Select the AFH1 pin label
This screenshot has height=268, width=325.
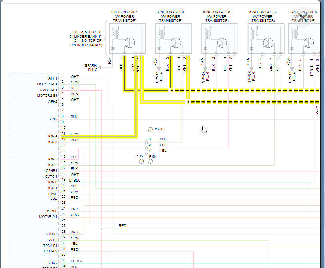pos(53,78)
